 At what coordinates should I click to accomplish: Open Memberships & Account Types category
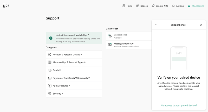click(74, 62)
